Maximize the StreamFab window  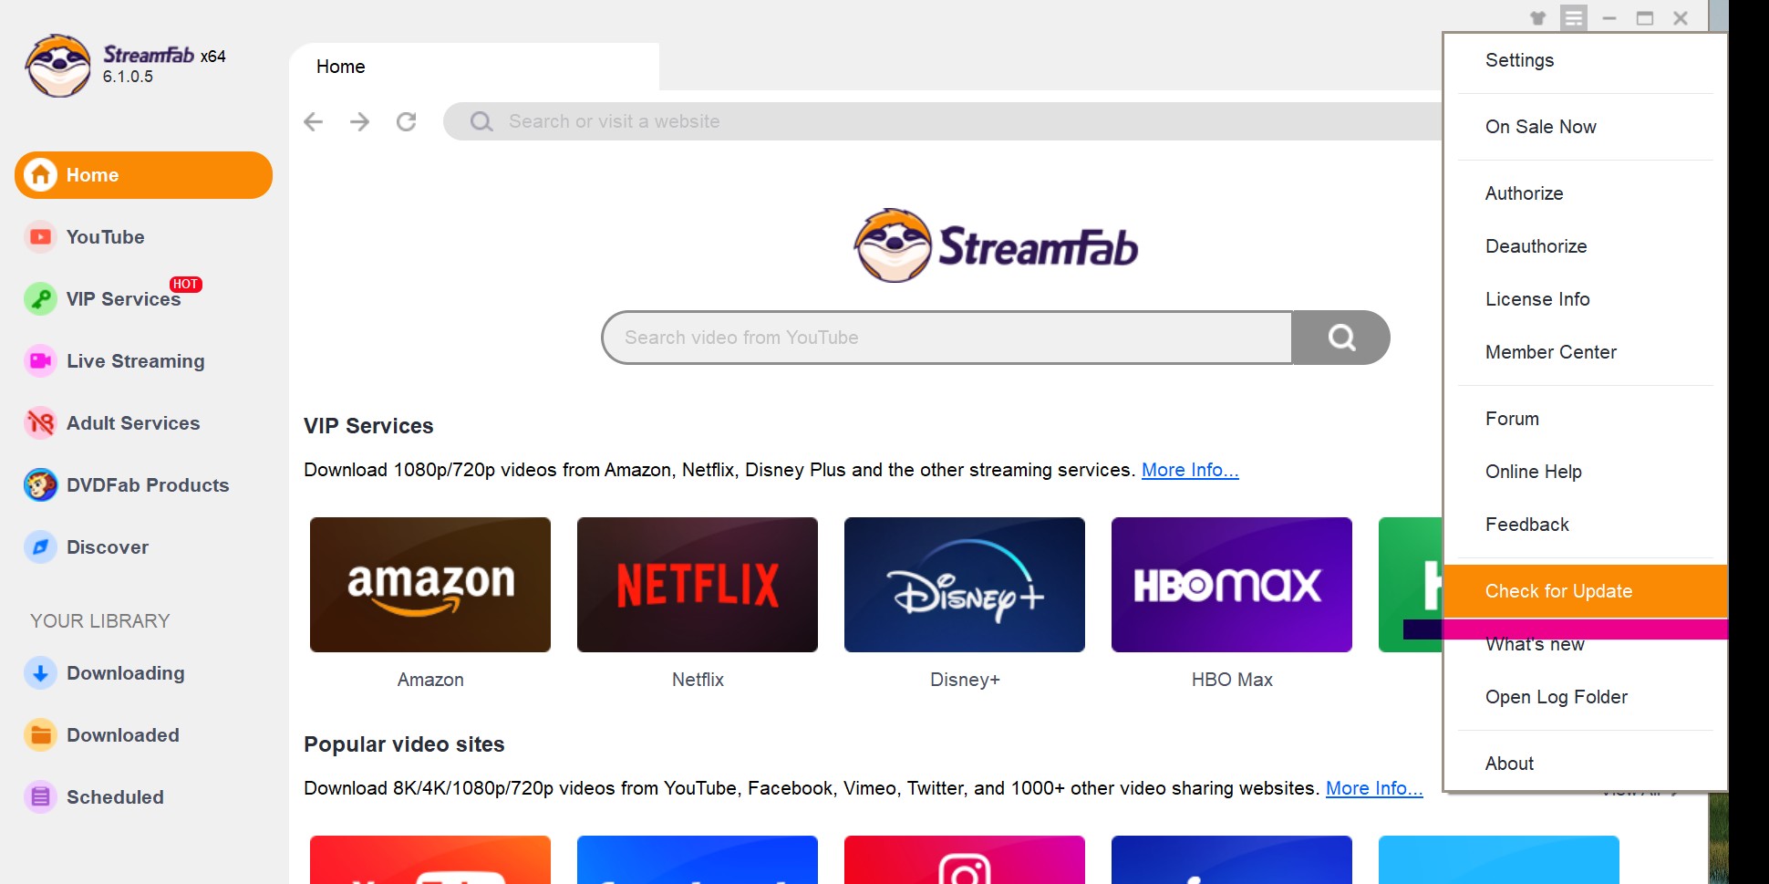coord(1645,18)
